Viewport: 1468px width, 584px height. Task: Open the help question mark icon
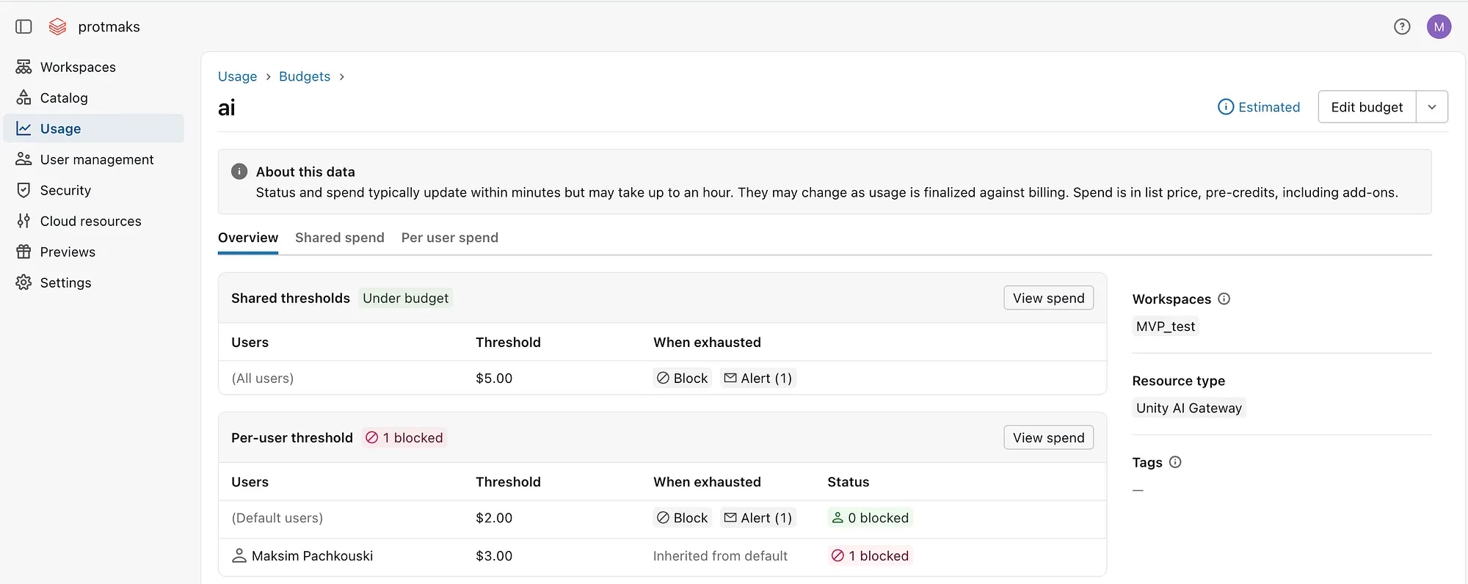[x=1402, y=26]
